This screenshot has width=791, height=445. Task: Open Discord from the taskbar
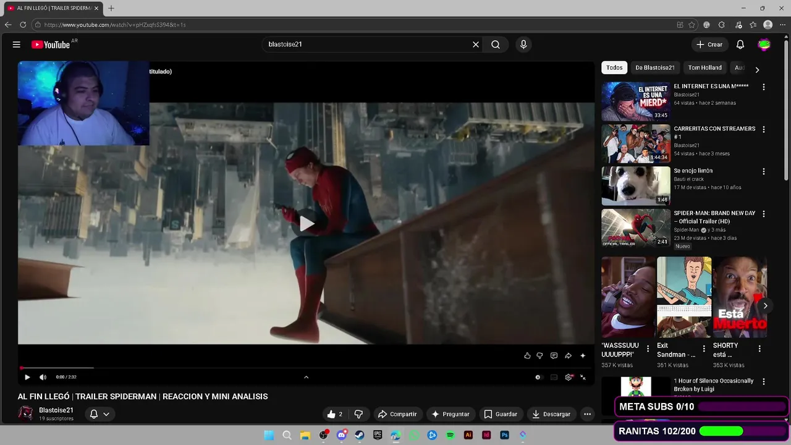point(341,435)
